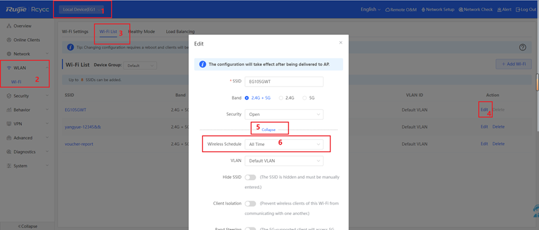Delete the voucher-report Wi-Fi entry
539x230 pixels.
pyautogui.click(x=498, y=144)
